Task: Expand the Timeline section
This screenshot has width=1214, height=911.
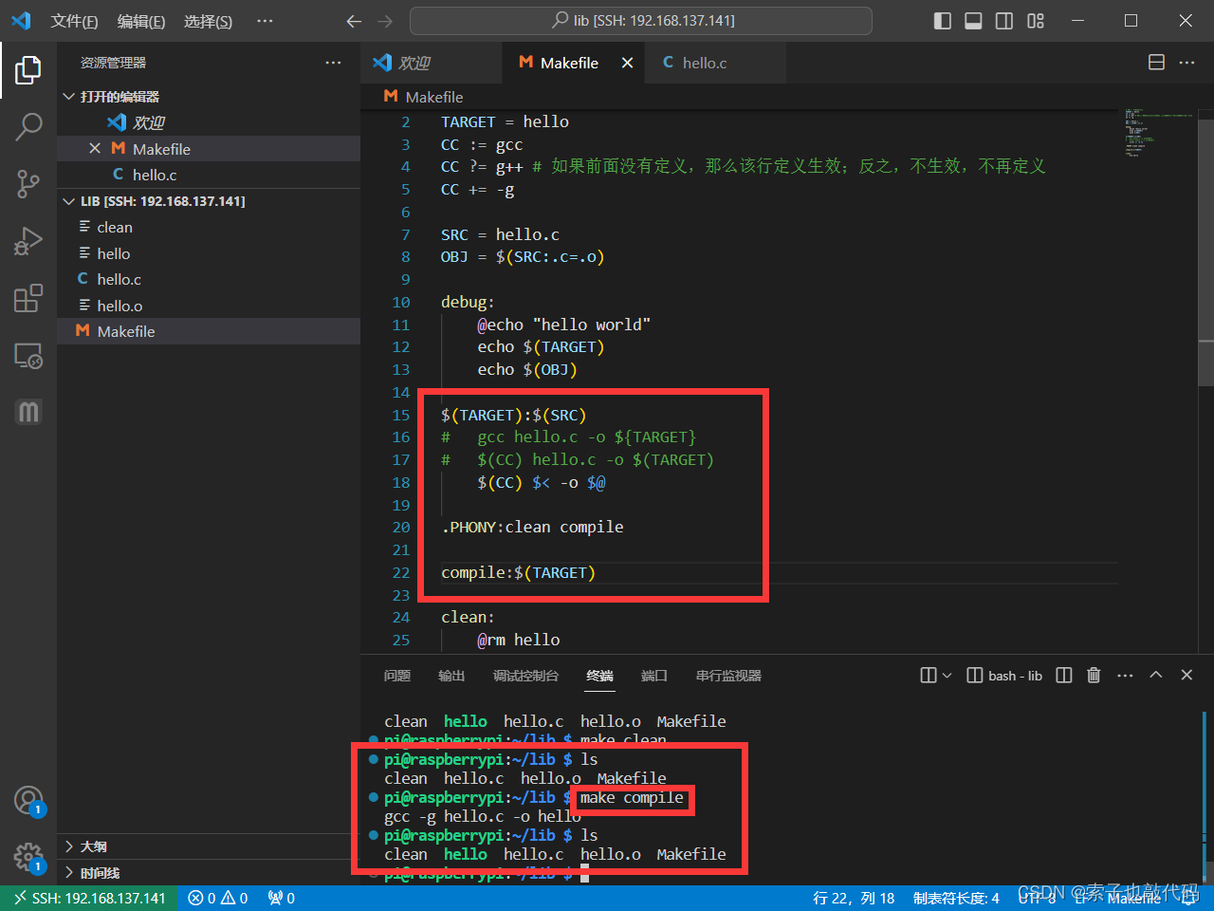Action: 209,873
